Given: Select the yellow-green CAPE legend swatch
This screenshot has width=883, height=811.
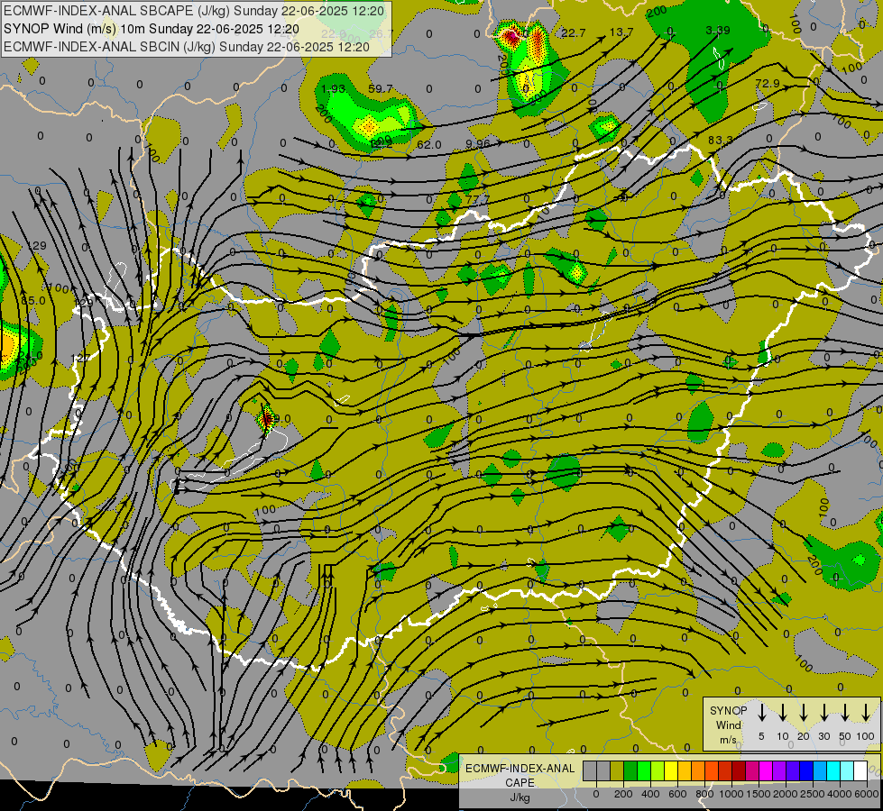Looking at the screenshot, I should click(x=658, y=771).
